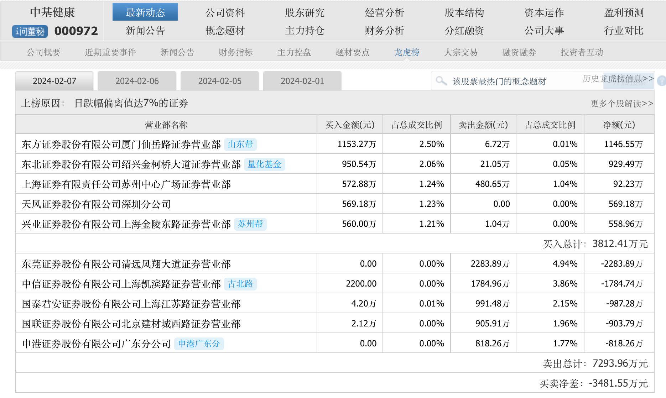The image size is (666, 398).
Task: Click the 苏州帮 tag
Action: click(x=250, y=224)
